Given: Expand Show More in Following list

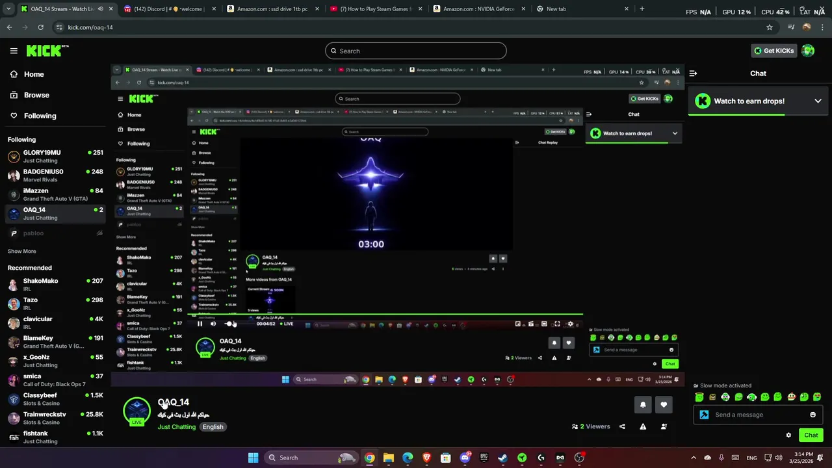Looking at the screenshot, I should pyautogui.click(x=22, y=251).
